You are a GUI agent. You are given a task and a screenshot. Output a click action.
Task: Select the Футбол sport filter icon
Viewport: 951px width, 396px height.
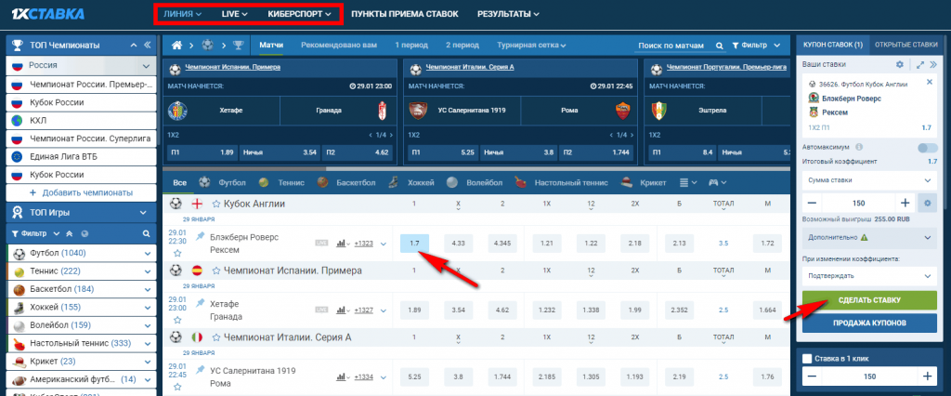[x=204, y=182]
